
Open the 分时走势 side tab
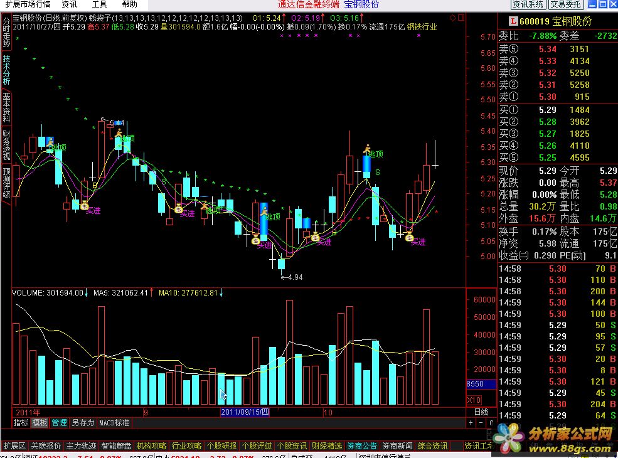6,32
